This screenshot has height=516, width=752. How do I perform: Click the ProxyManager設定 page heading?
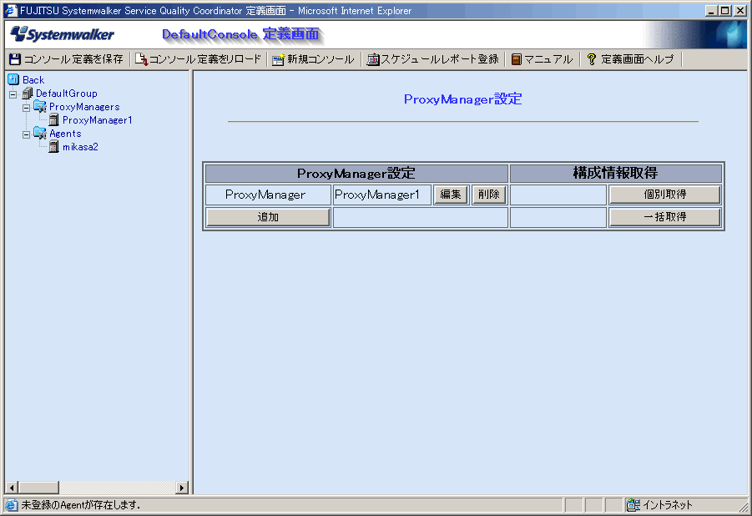[463, 99]
